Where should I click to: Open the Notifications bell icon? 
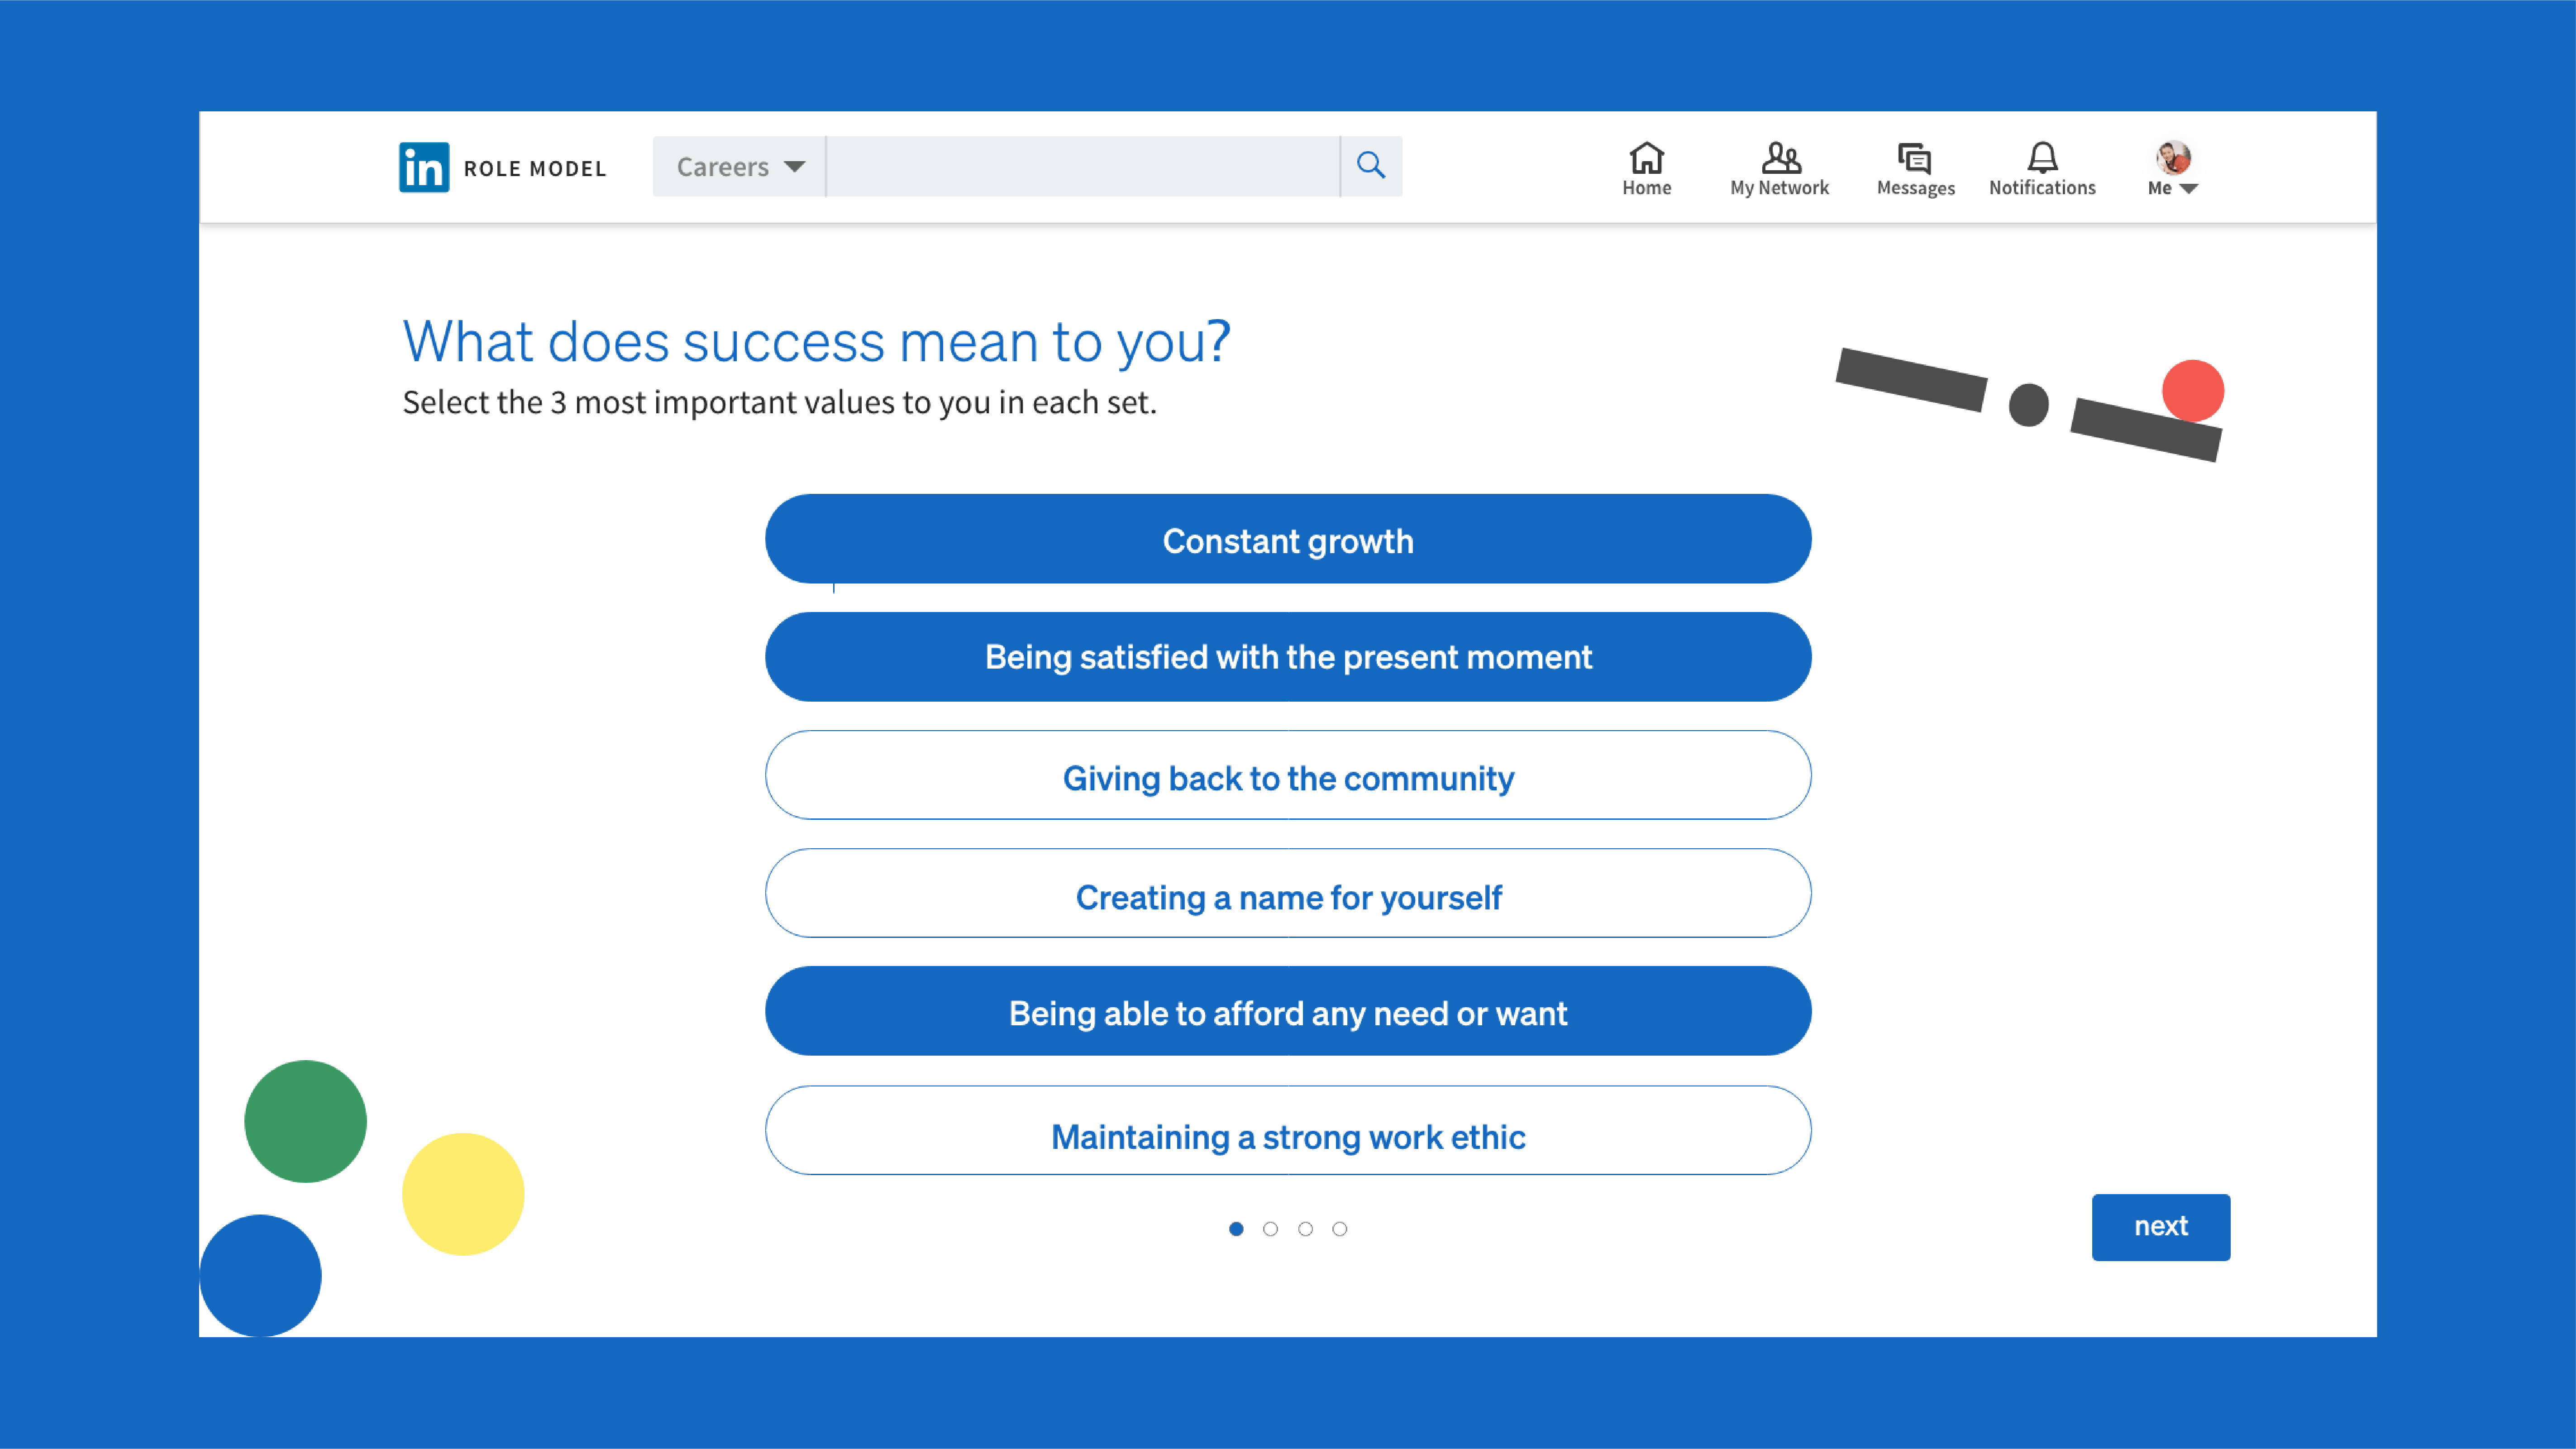[2042, 158]
